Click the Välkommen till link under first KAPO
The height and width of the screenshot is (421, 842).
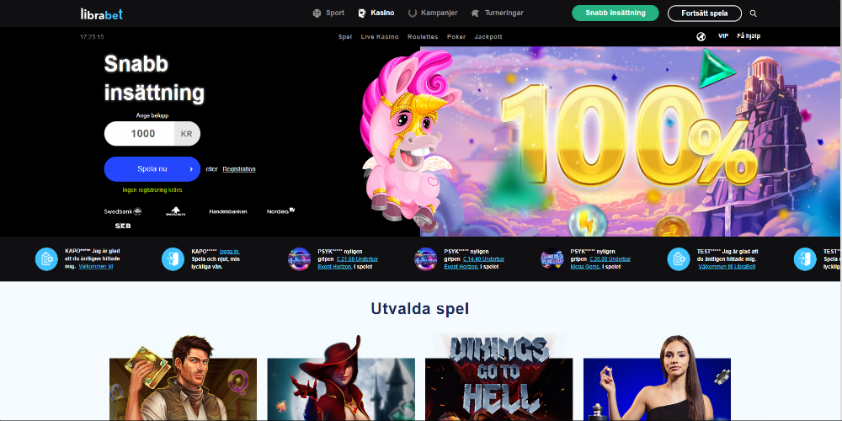(96, 266)
